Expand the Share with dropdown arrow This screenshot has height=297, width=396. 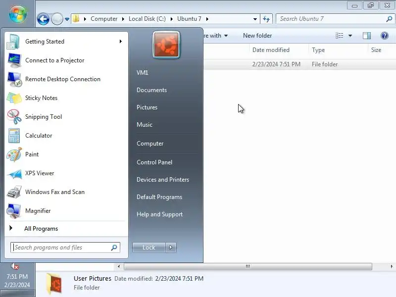(x=226, y=36)
